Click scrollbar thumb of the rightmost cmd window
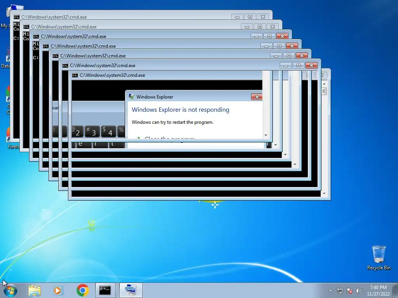 [324, 91]
